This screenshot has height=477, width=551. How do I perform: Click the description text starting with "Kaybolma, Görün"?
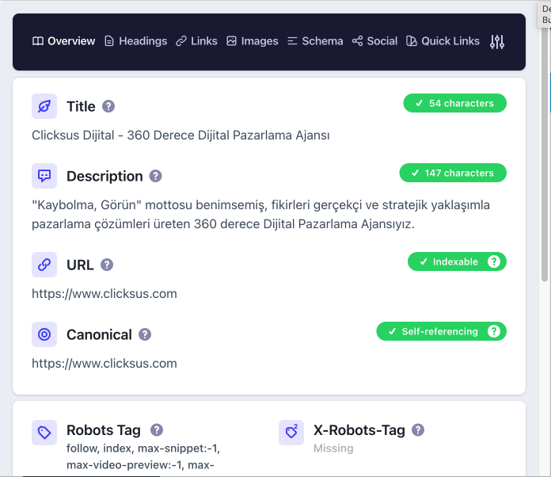pyautogui.click(x=260, y=214)
